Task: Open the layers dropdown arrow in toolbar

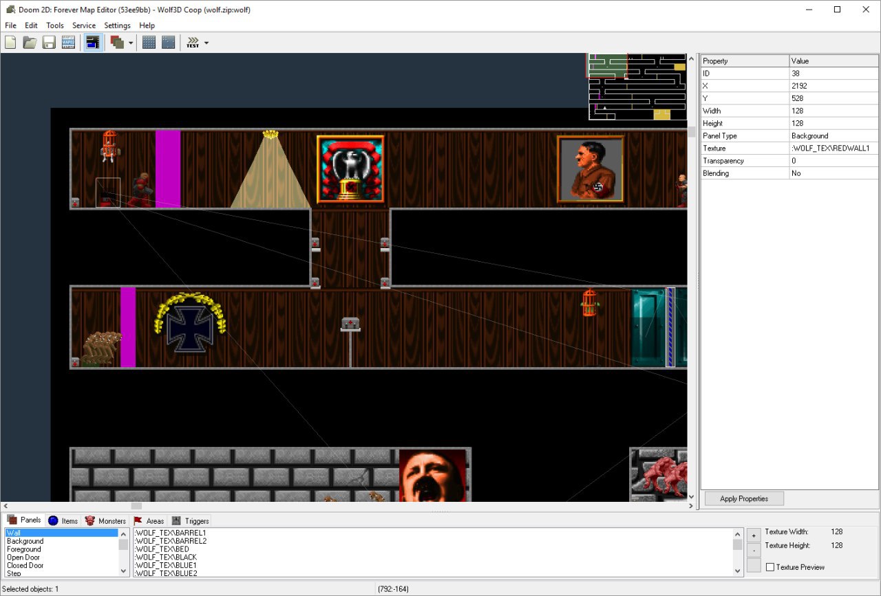Action: 131,43
